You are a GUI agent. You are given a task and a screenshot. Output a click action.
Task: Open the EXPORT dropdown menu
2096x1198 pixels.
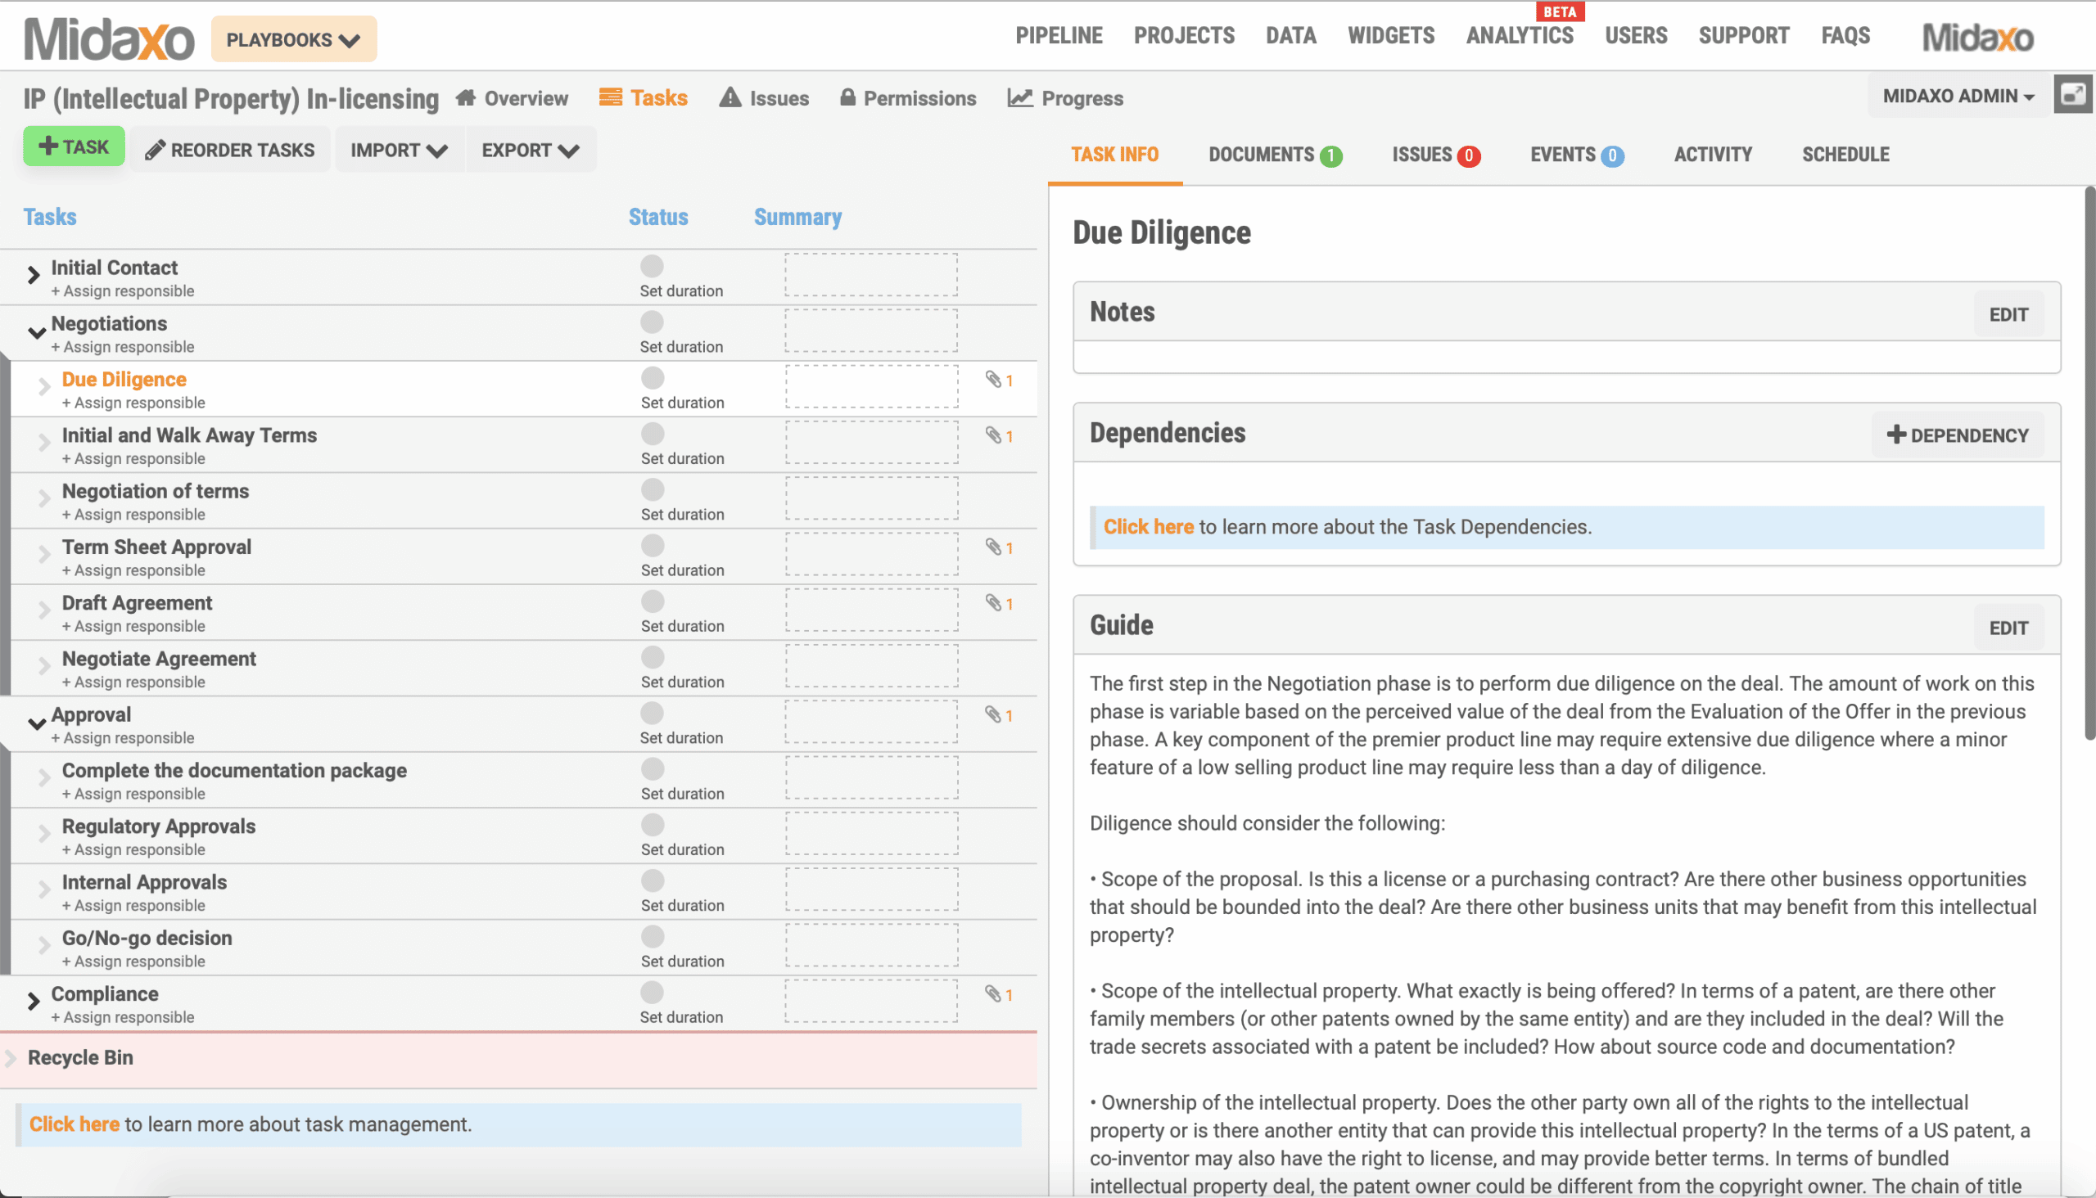point(531,150)
